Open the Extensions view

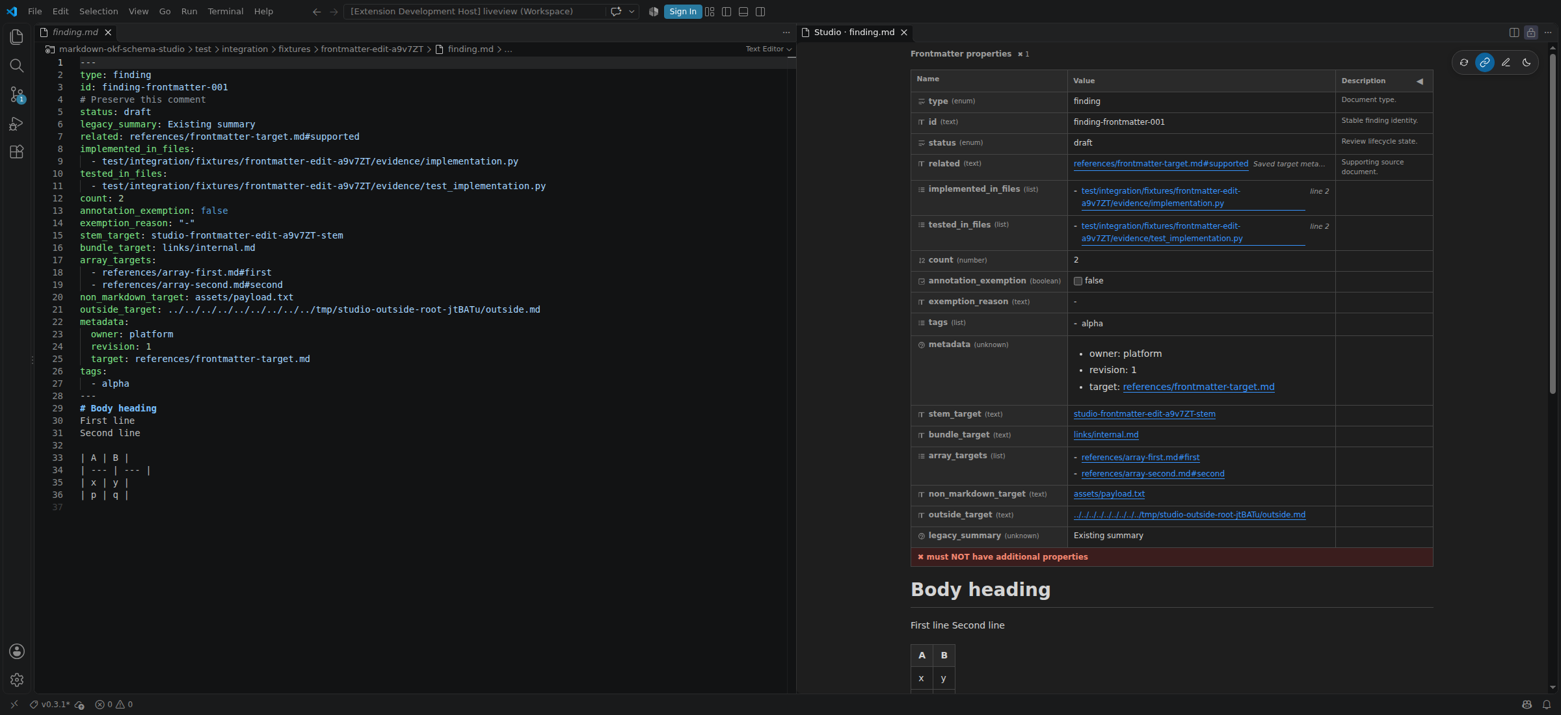(x=17, y=152)
